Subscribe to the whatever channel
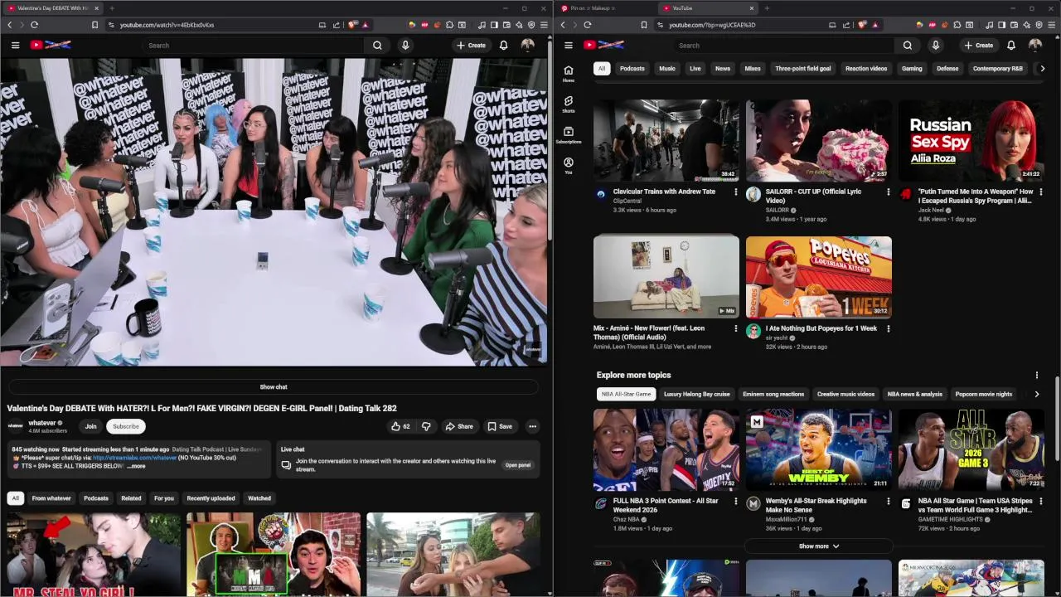This screenshot has width=1061, height=597. tap(126, 426)
